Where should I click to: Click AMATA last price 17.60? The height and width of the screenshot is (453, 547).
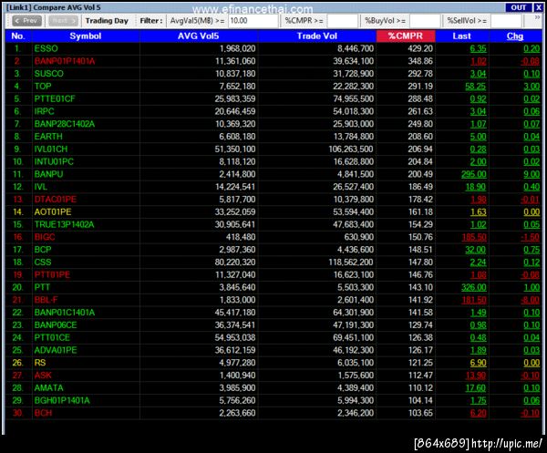pos(476,387)
